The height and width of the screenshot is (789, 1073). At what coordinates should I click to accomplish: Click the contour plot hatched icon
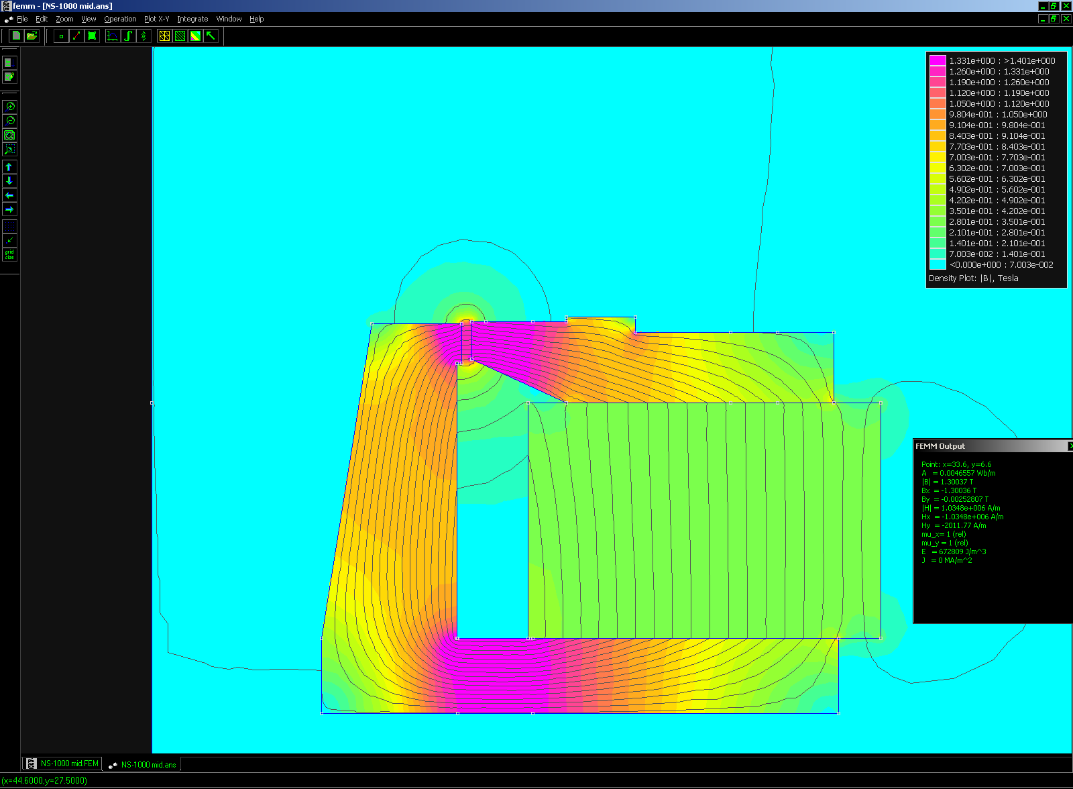[180, 36]
